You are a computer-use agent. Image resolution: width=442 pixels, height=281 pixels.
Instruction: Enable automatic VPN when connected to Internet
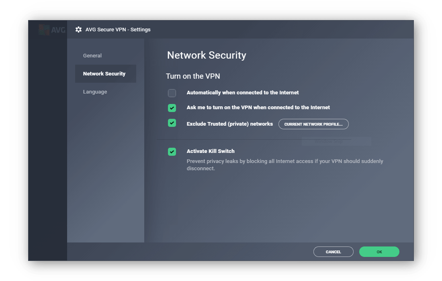click(172, 93)
